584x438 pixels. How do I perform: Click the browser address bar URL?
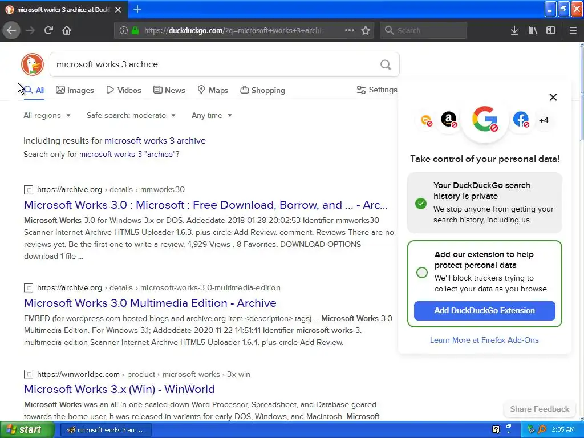[x=233, y=31]
